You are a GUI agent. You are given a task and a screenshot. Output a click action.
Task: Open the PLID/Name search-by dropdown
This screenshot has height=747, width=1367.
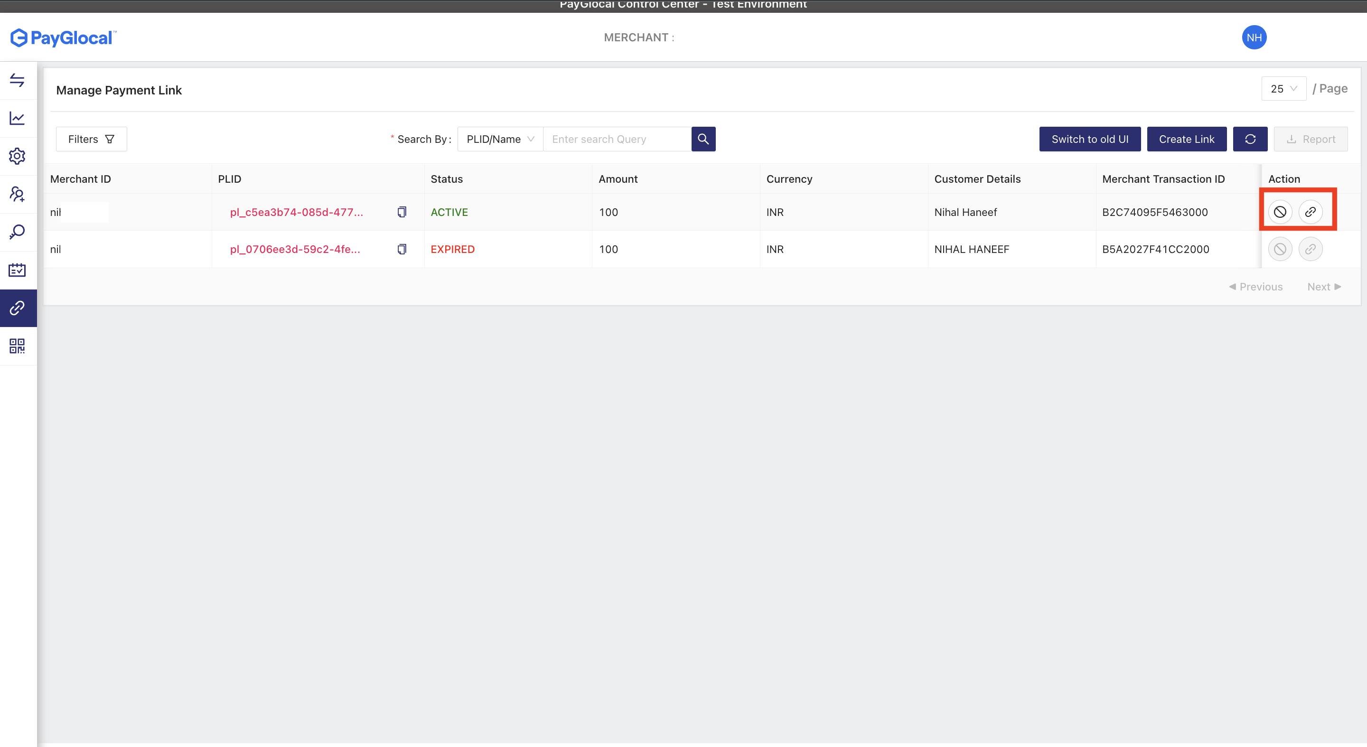tap(499, 139)
